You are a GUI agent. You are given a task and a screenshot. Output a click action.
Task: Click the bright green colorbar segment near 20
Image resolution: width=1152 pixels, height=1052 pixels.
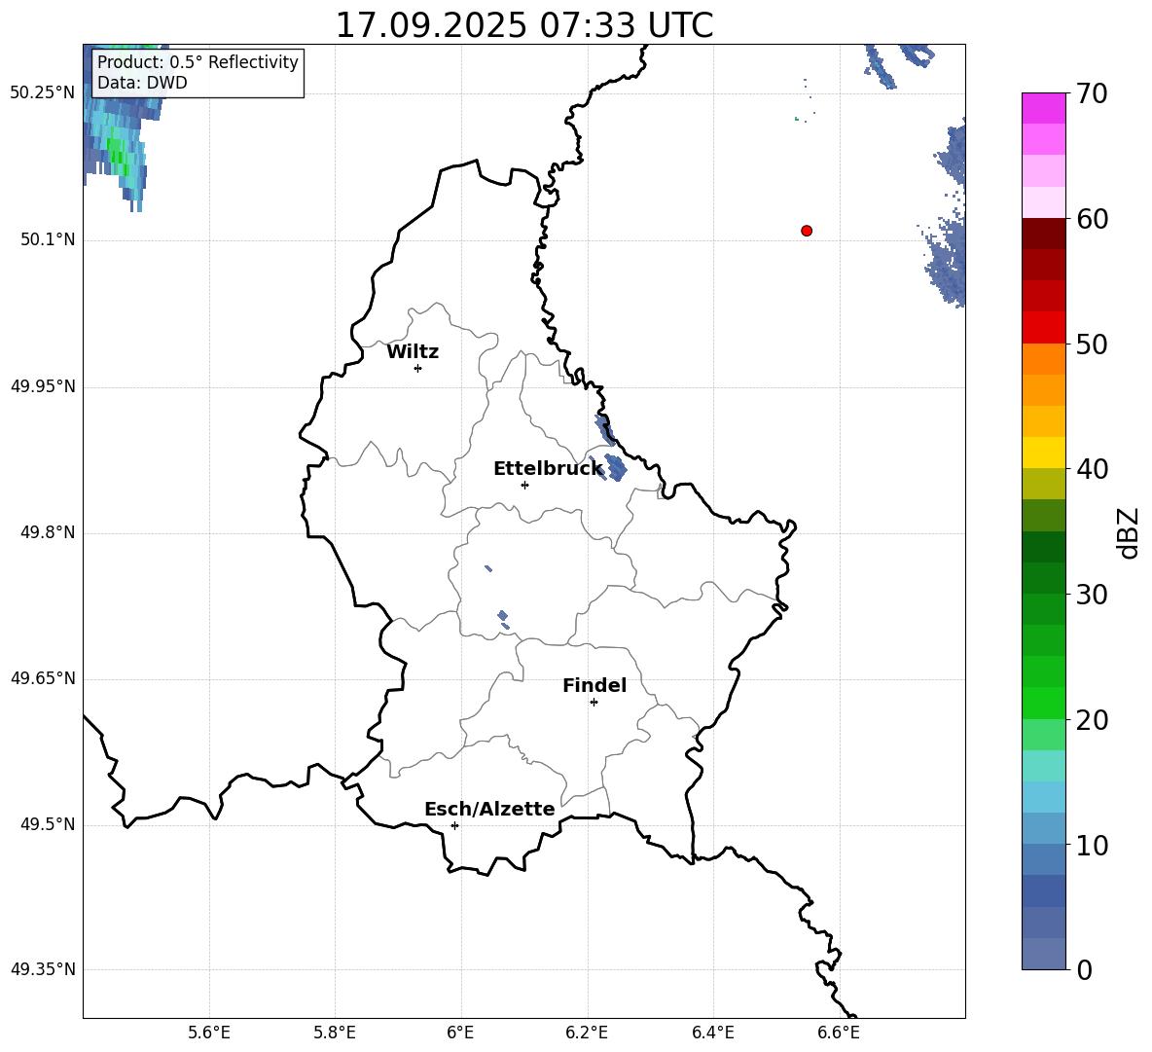(1043, 703)
